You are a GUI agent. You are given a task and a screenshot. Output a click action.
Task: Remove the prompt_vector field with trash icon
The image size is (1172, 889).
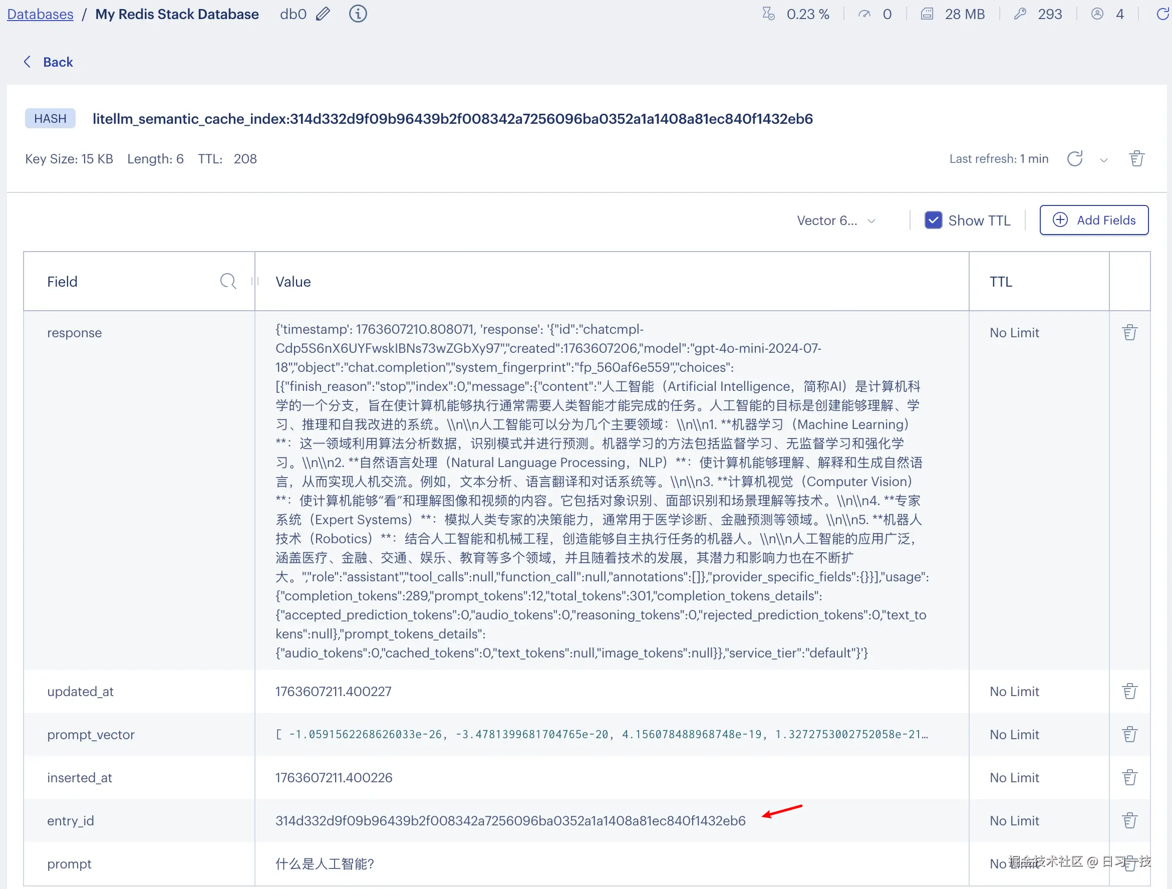(1129, 734)
